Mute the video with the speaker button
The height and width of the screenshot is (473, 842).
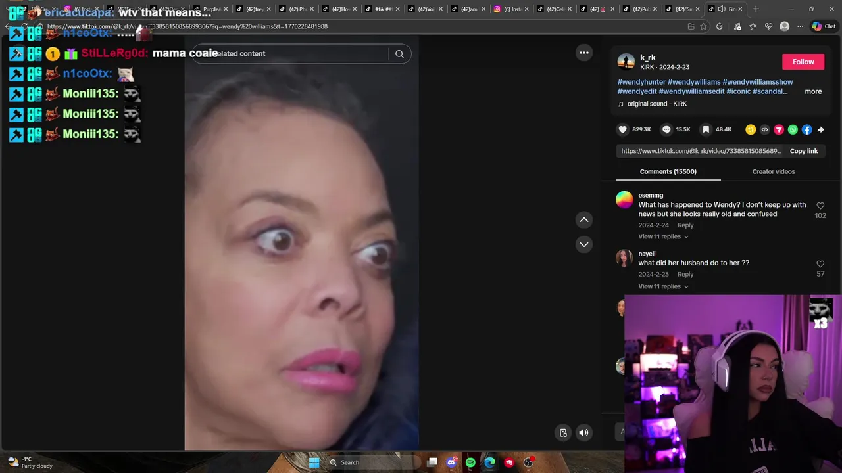pos(583,432)
